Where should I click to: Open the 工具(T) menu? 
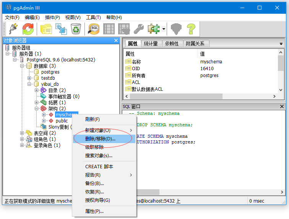pyautogui.click(x=93, y=18)
